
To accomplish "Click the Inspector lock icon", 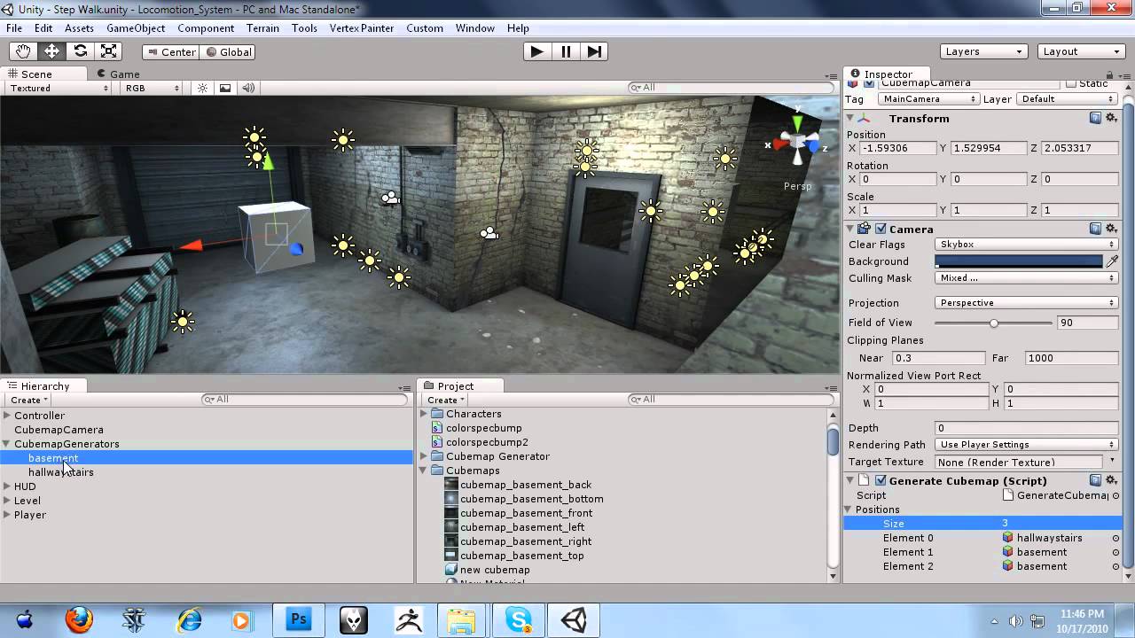I will (x=1111, y=74).
